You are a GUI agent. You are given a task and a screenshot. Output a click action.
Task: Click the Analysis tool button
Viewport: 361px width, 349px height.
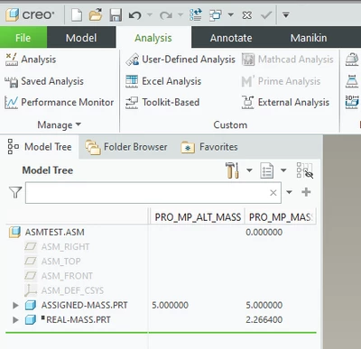31,60
